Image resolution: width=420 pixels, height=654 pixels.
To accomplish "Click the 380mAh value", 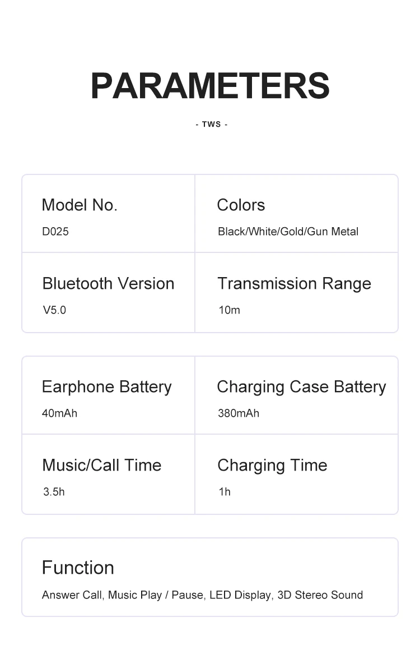I will click(x=239, y=413).
